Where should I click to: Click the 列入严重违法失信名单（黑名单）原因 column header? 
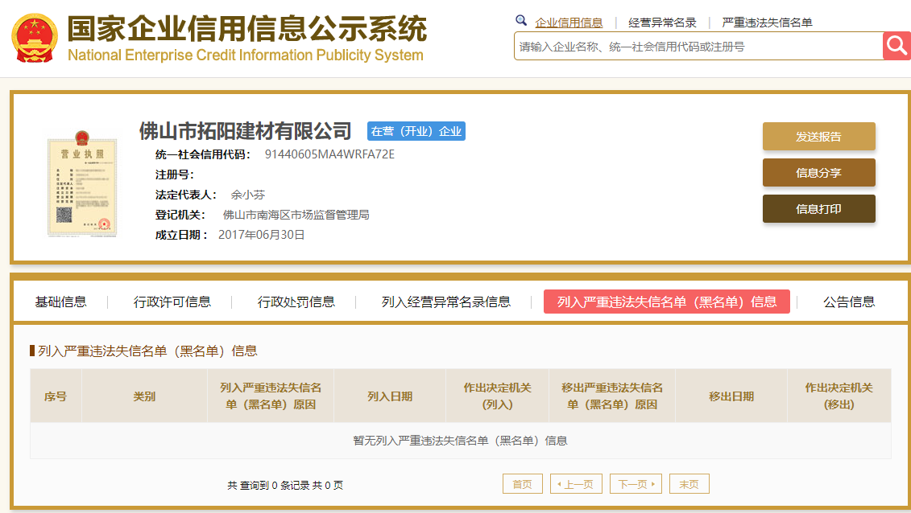pos(271,396)
